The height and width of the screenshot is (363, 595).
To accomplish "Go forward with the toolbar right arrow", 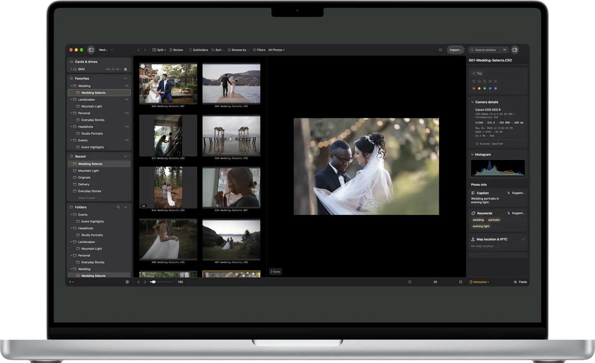I will [145, 50].
